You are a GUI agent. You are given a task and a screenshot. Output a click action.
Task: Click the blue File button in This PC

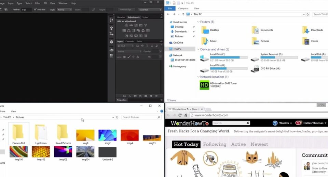click(x=170, y=9)
